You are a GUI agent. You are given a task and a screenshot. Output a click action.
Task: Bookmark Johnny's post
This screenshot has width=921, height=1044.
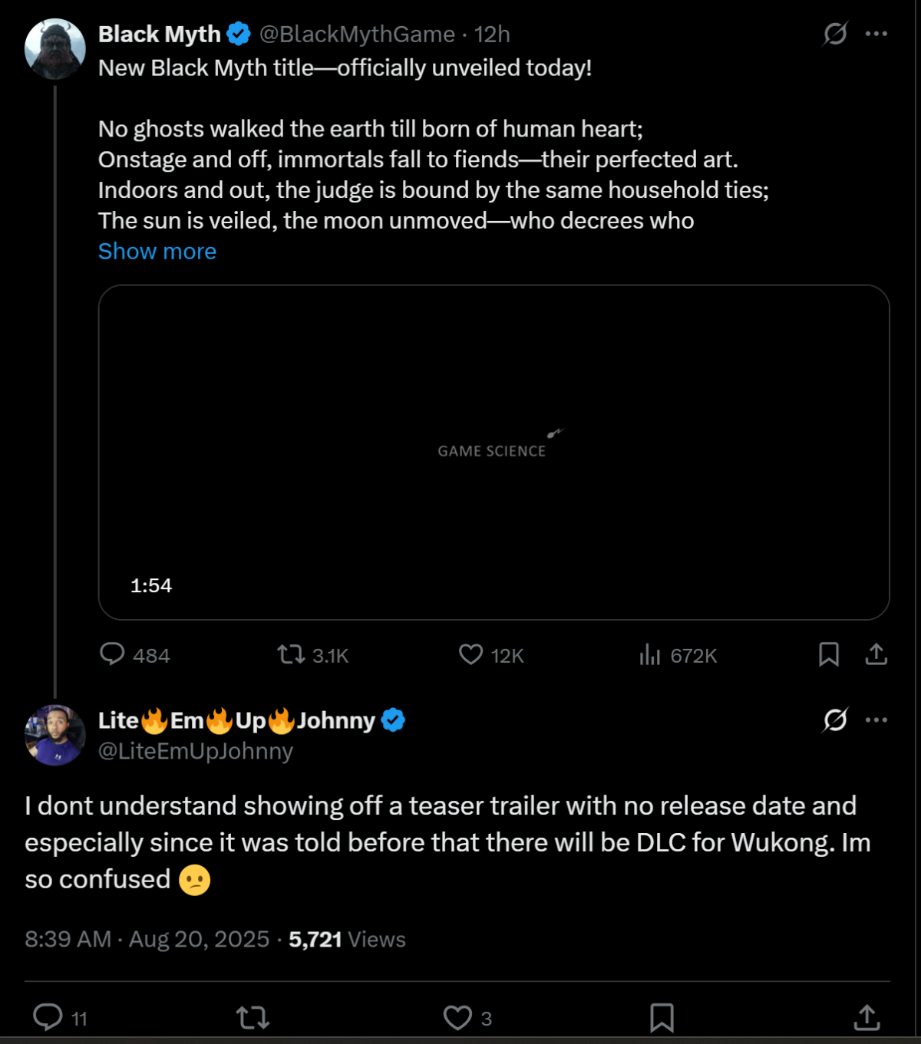tap(662, 1018)
